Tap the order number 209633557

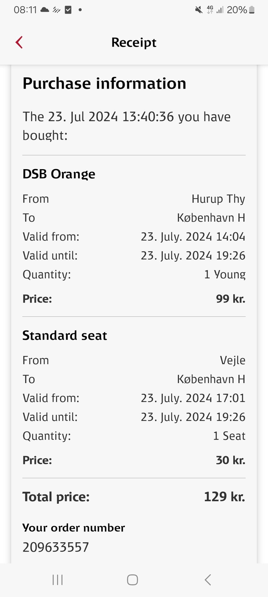pyautogui.click(x=56, y=547)
